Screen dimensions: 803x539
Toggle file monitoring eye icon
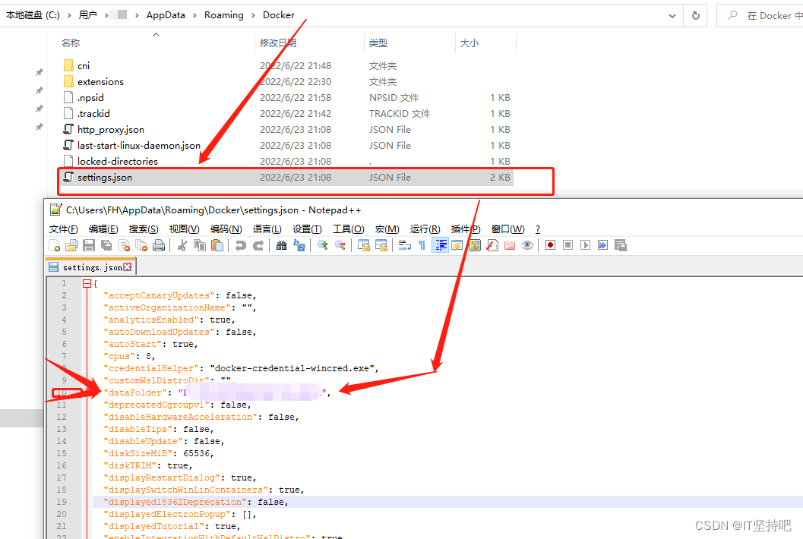point(527,246)
